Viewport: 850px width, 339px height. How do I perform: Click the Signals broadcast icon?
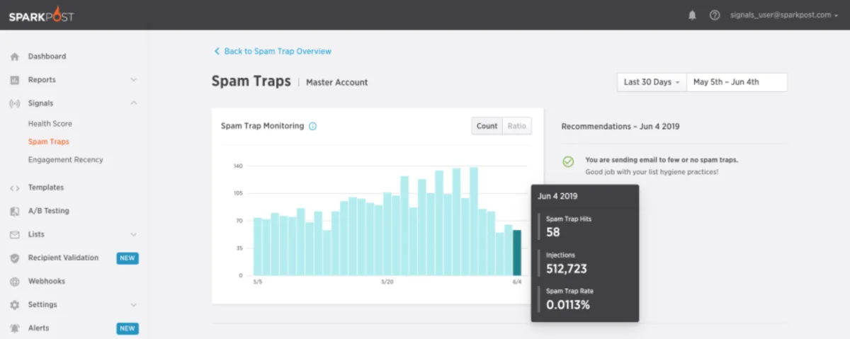[14, 103]
